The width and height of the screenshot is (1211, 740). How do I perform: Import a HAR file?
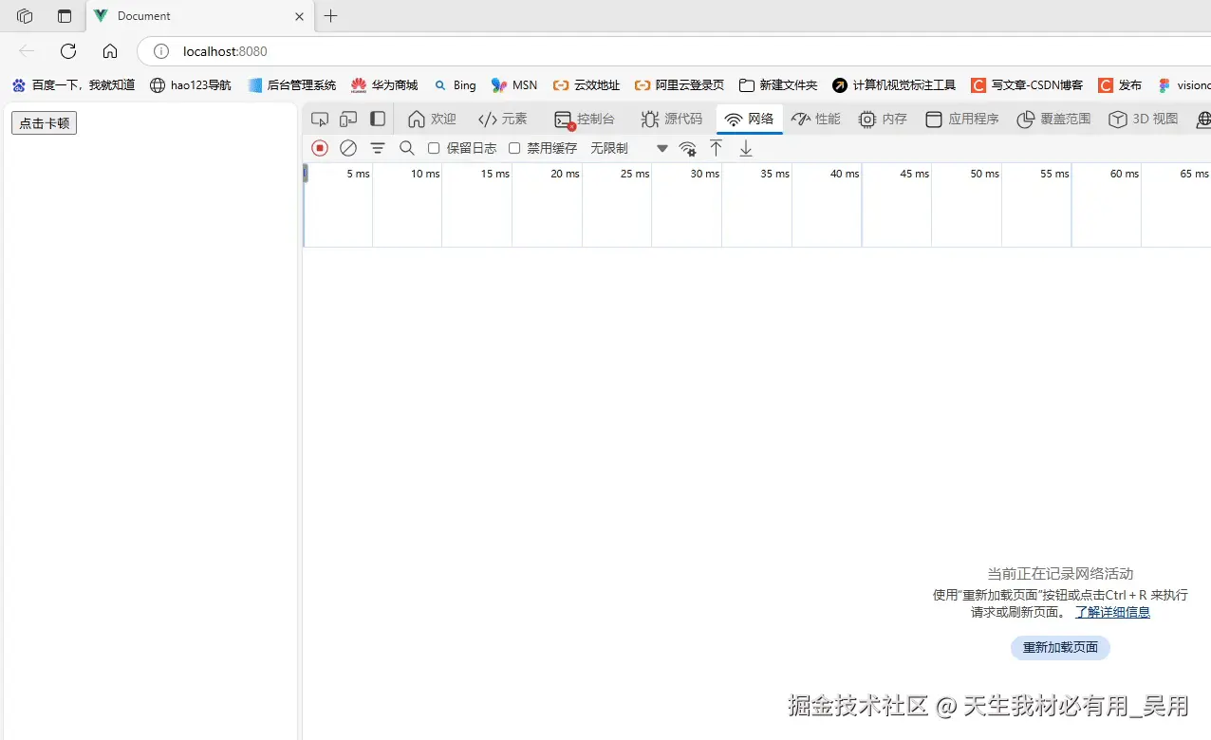point(716,148)
